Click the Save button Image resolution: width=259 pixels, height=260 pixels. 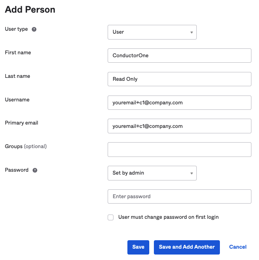[138, 247]
